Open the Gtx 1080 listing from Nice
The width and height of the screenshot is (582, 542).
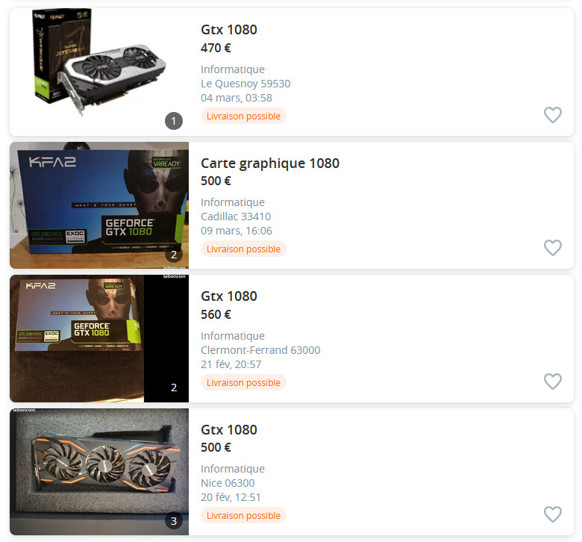[x=228, y=430]
